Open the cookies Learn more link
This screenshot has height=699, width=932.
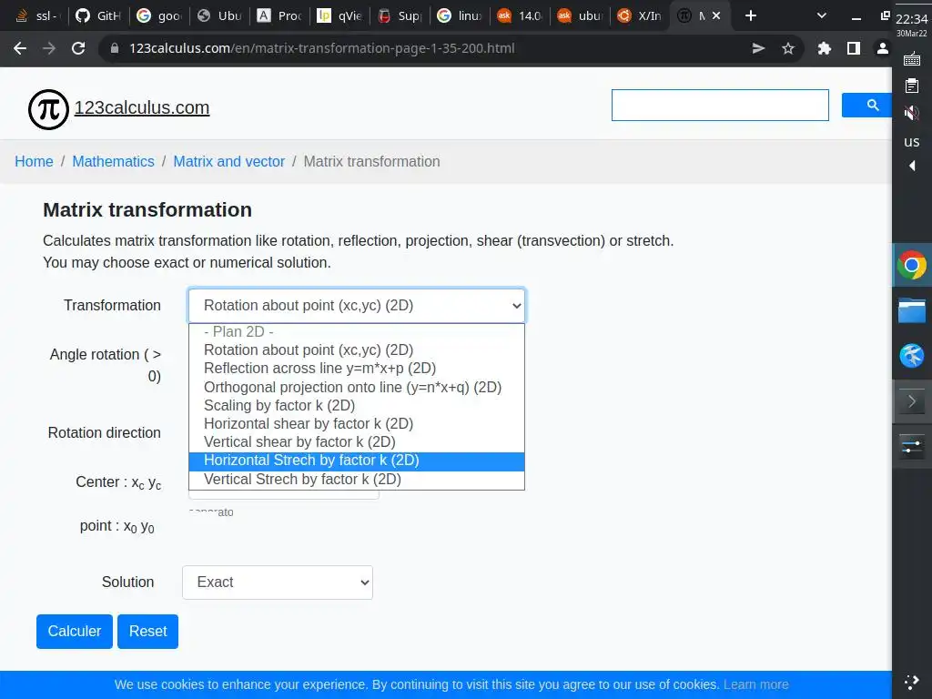[x=756, y=684]
